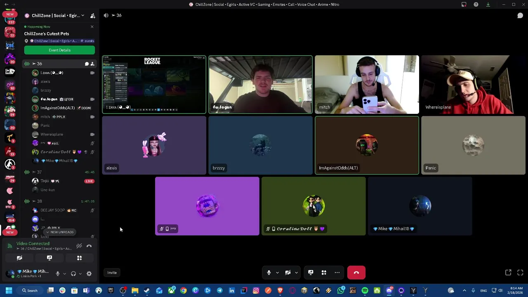Toggle camera in the Video Connected panel
Viewport: 528px width, 297px height.
click(19, 258)
